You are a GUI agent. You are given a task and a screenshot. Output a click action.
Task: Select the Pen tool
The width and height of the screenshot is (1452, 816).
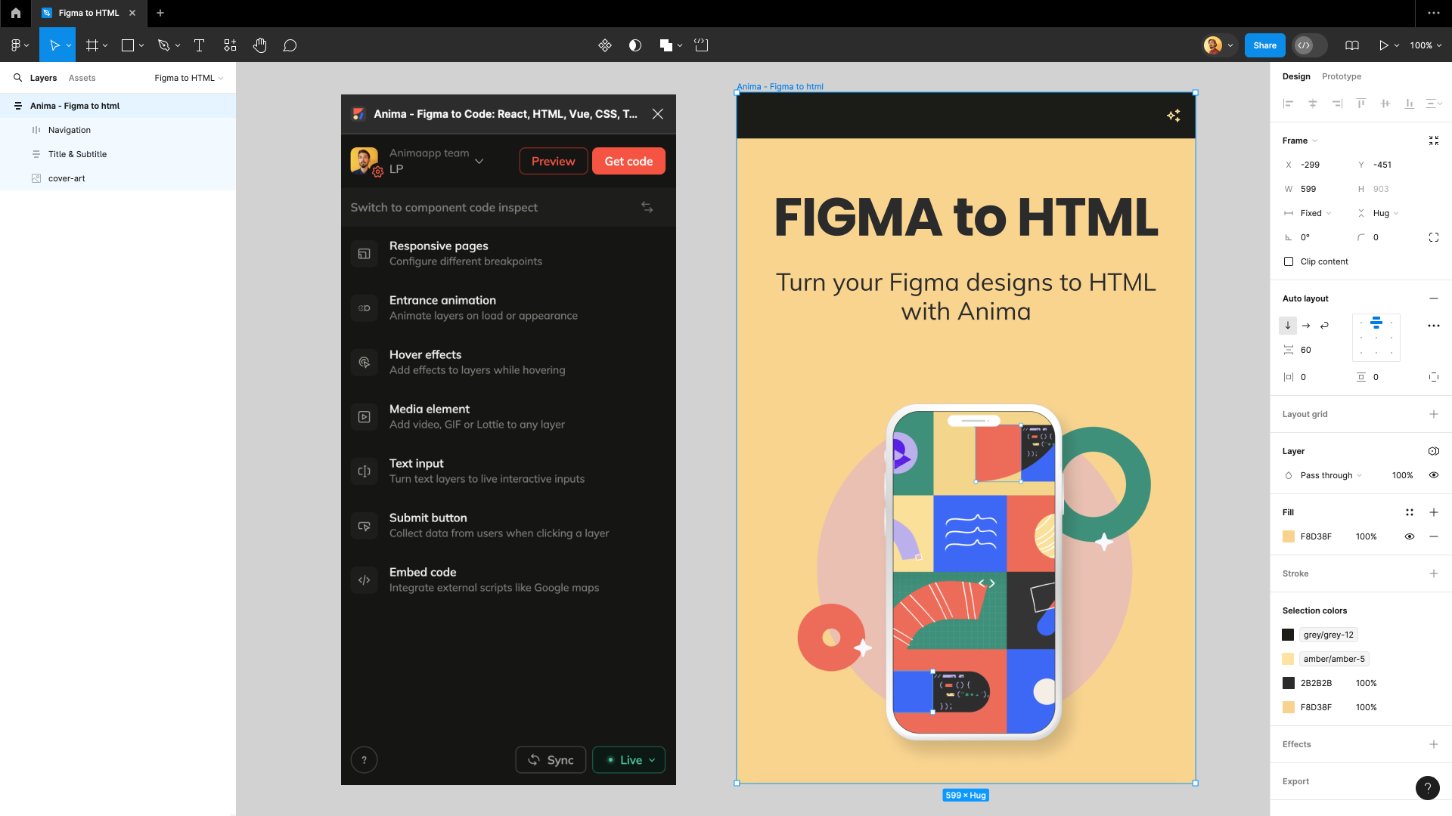[163, 45]
